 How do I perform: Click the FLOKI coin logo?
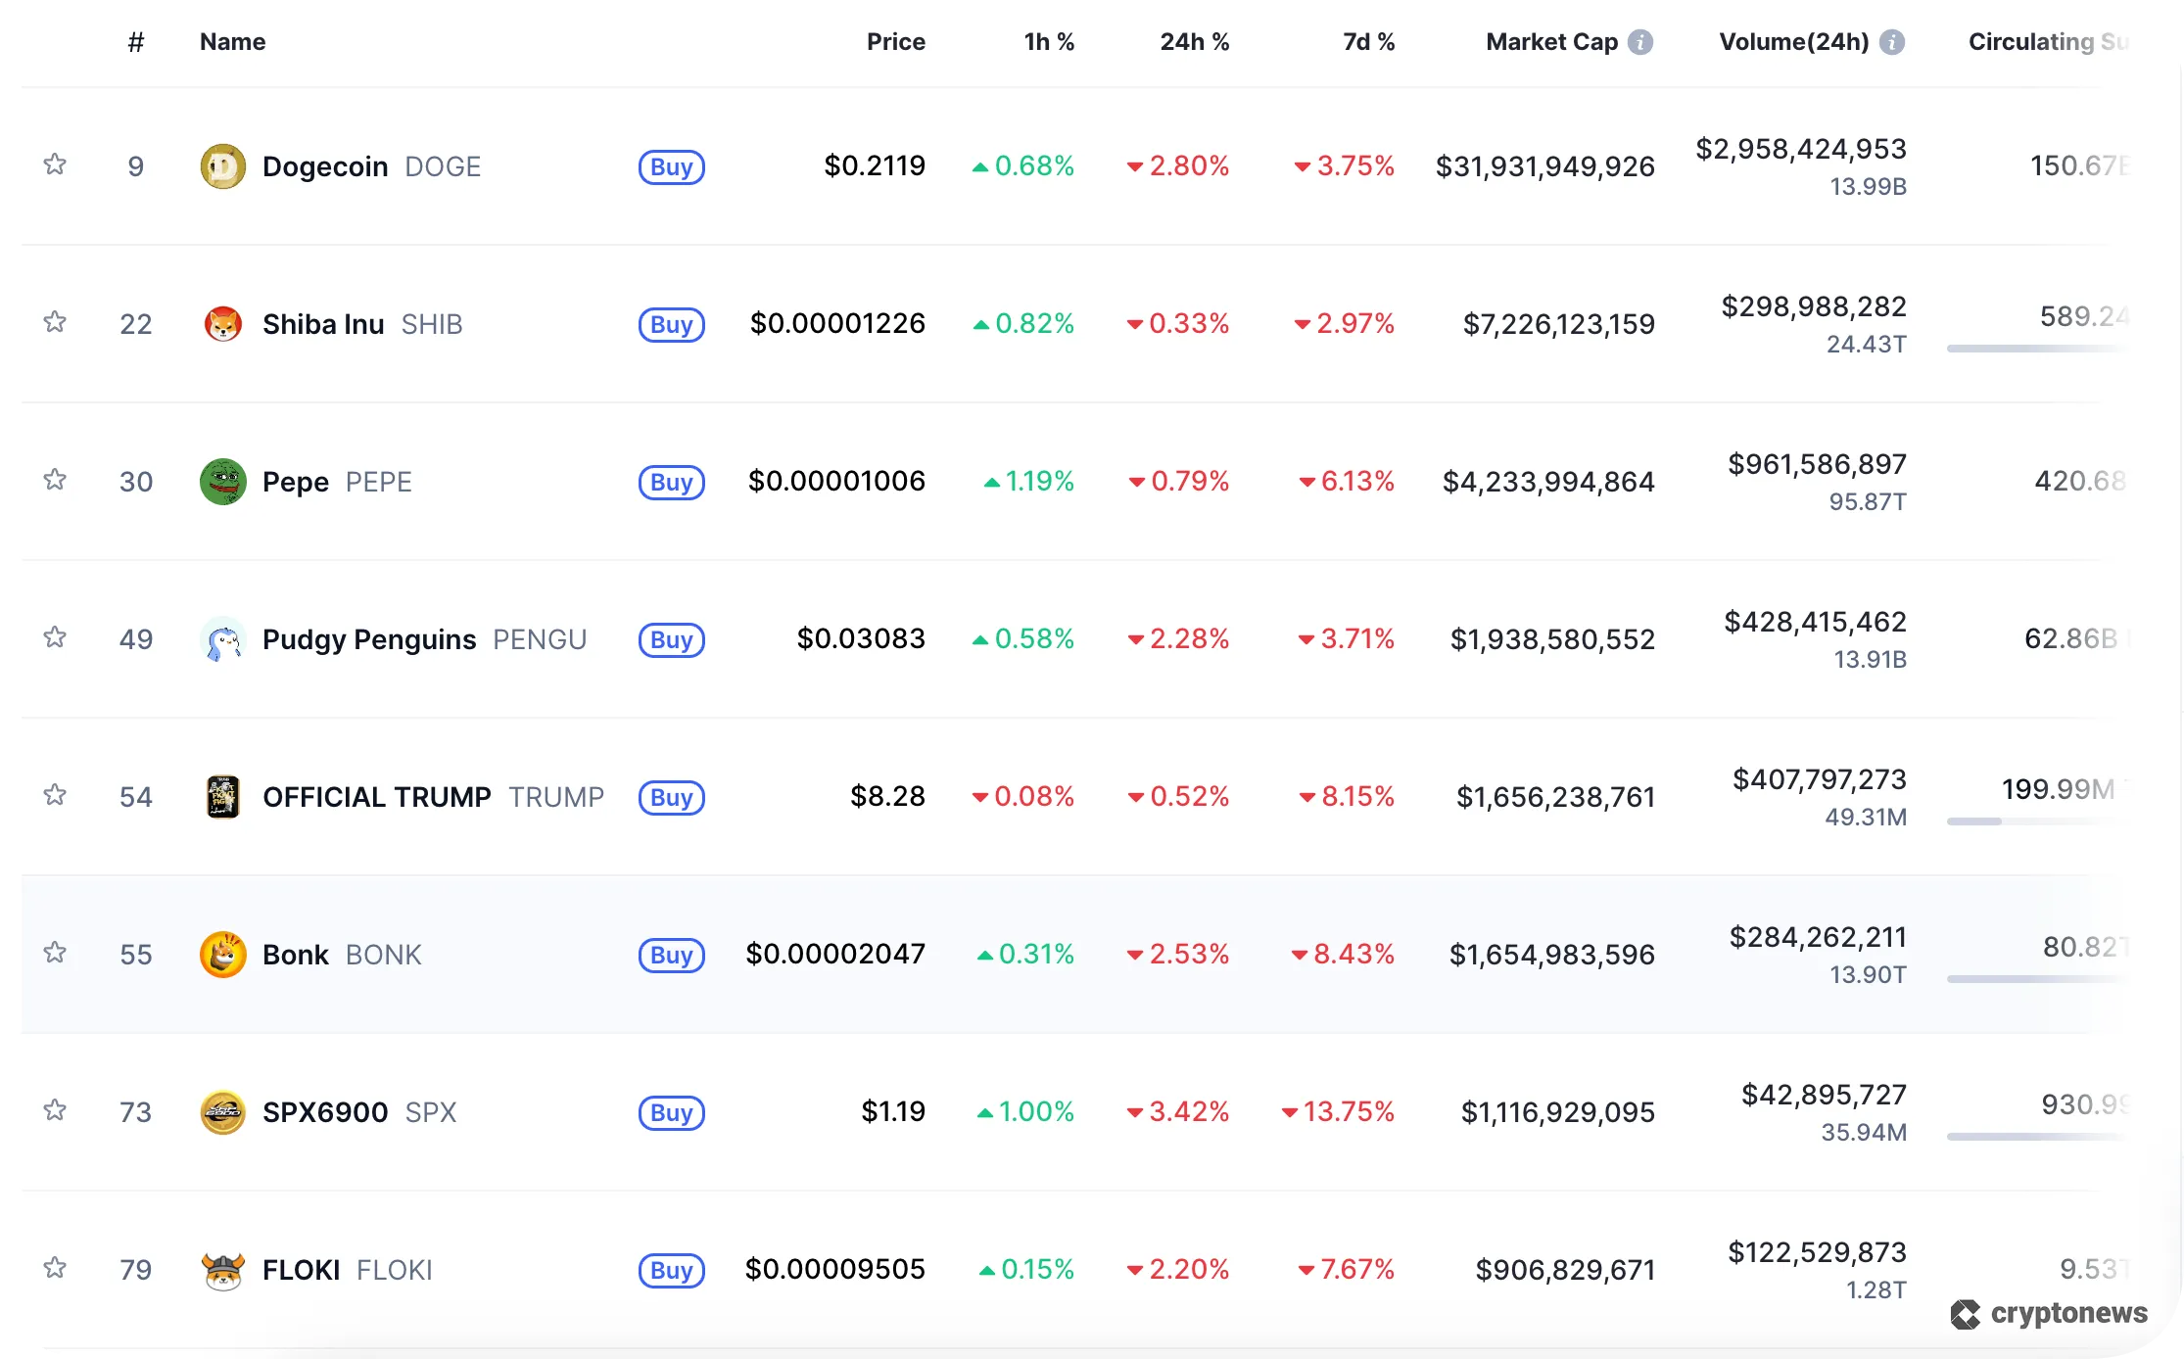[x=223, y=1269]
